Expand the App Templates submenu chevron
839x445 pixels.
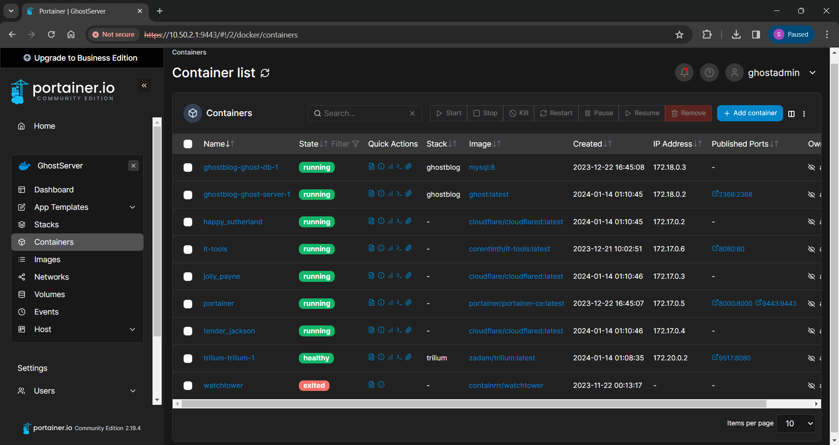pyautogui.click(x=132, y=207)
